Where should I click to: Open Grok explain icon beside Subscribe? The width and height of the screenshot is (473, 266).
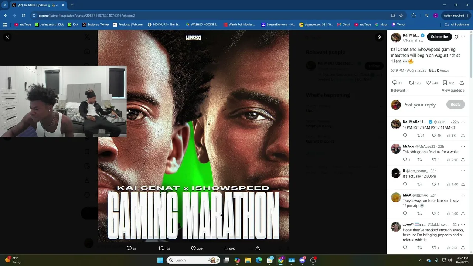[456, 37]
